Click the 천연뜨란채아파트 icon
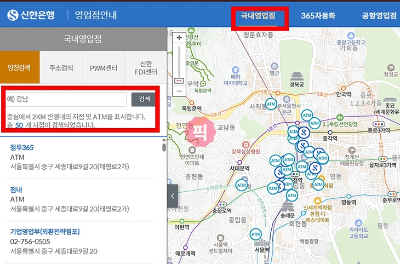This screenshot has height=264, width=400. pos(192,150)
